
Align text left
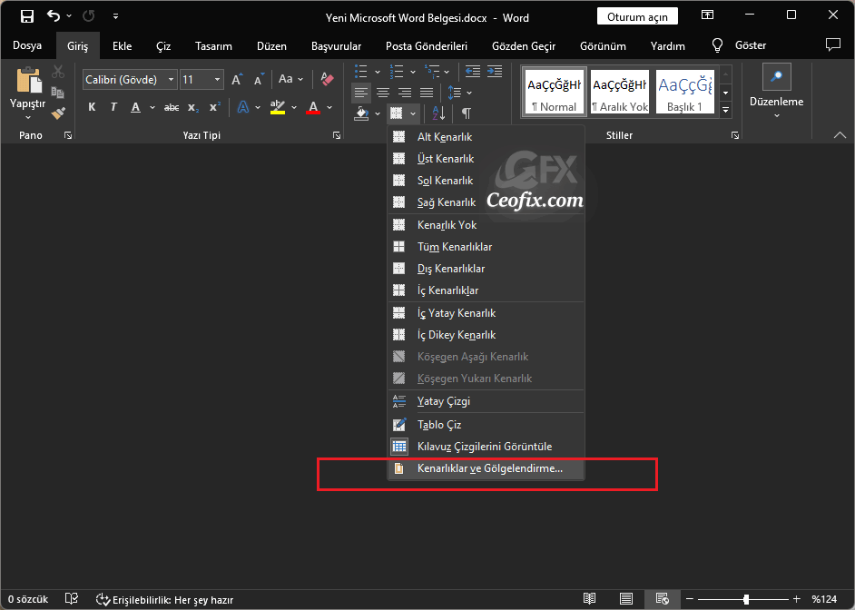361,93
